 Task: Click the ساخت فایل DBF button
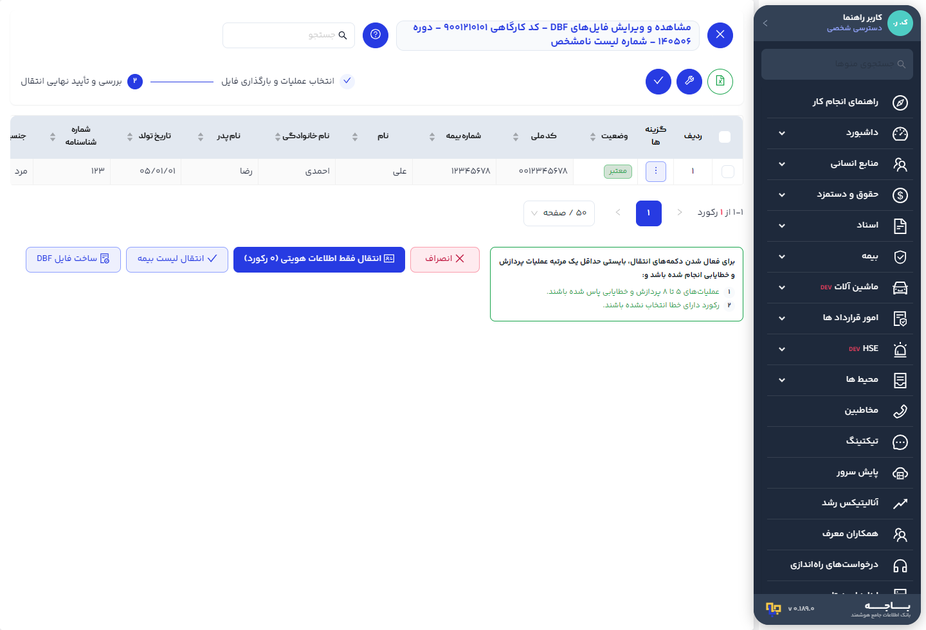(73, 259)
